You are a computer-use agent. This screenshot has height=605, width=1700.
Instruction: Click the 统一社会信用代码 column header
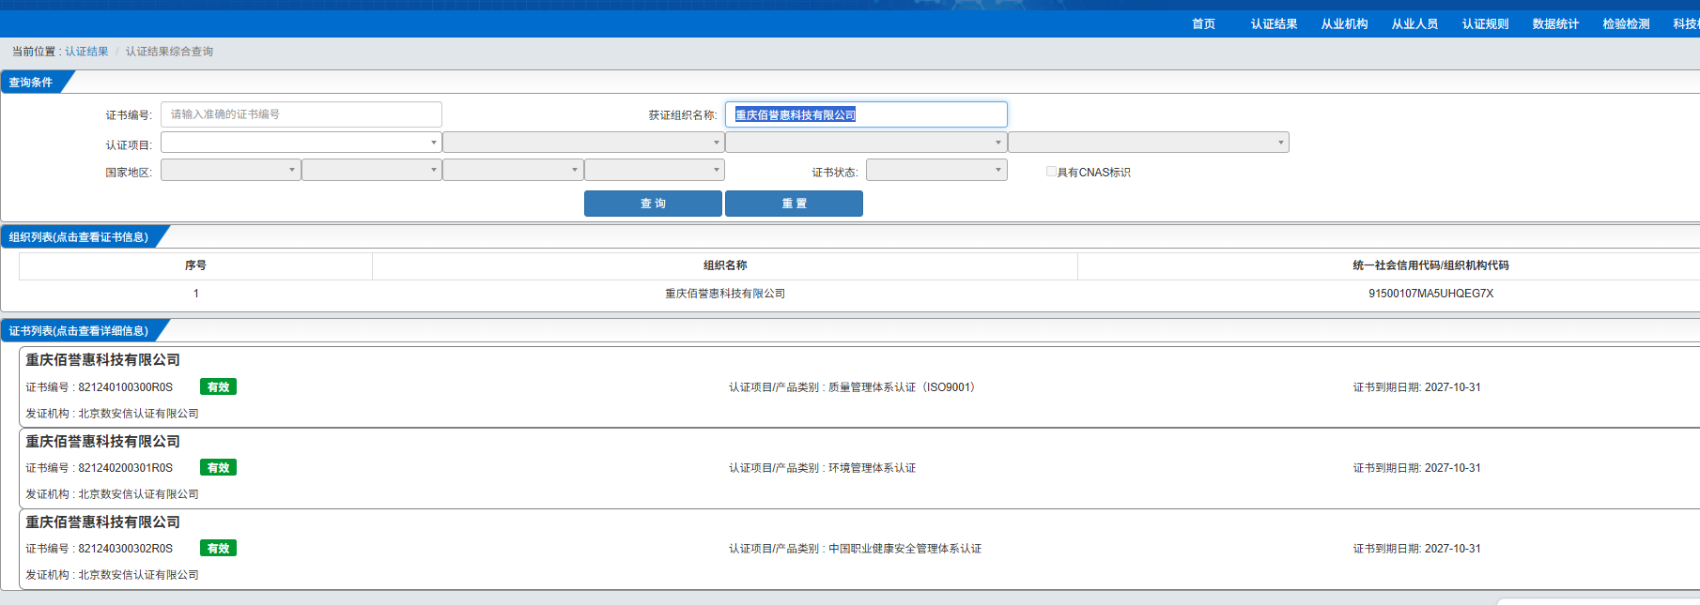[1430, 265]
